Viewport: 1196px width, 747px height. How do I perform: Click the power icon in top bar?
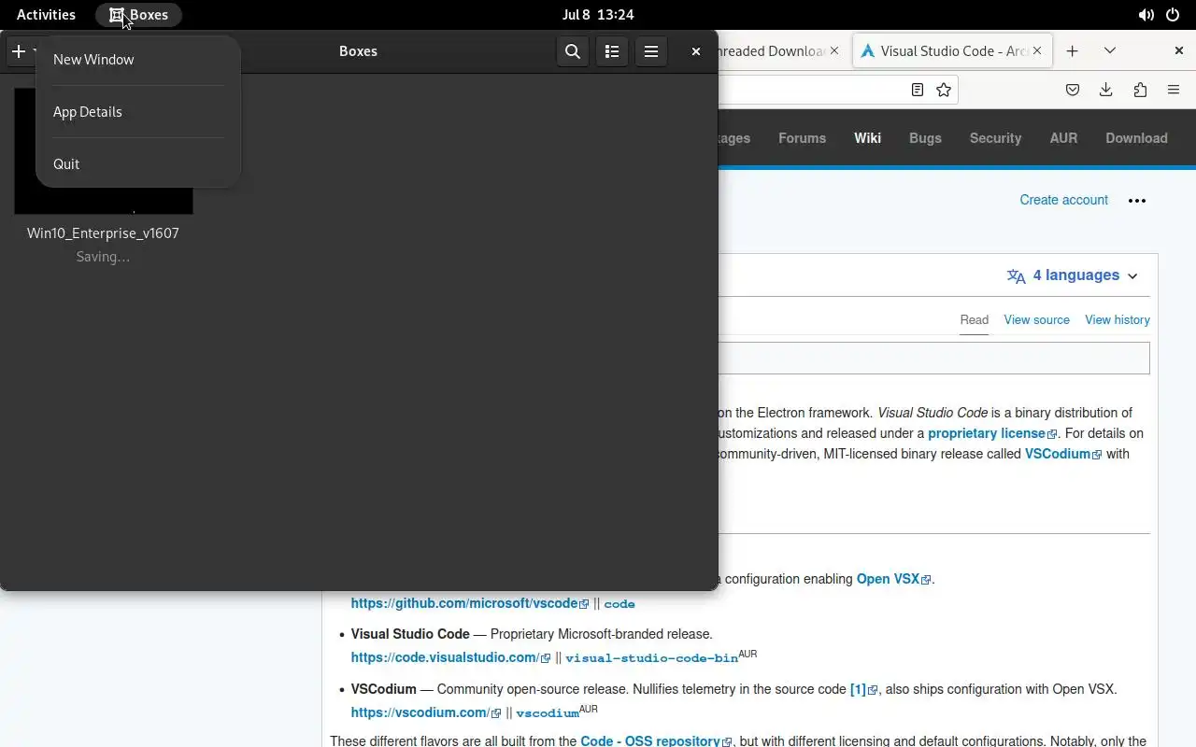(1174, 15)
